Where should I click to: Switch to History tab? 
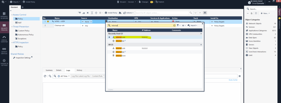pyautogui.click(x=80, y=70)
